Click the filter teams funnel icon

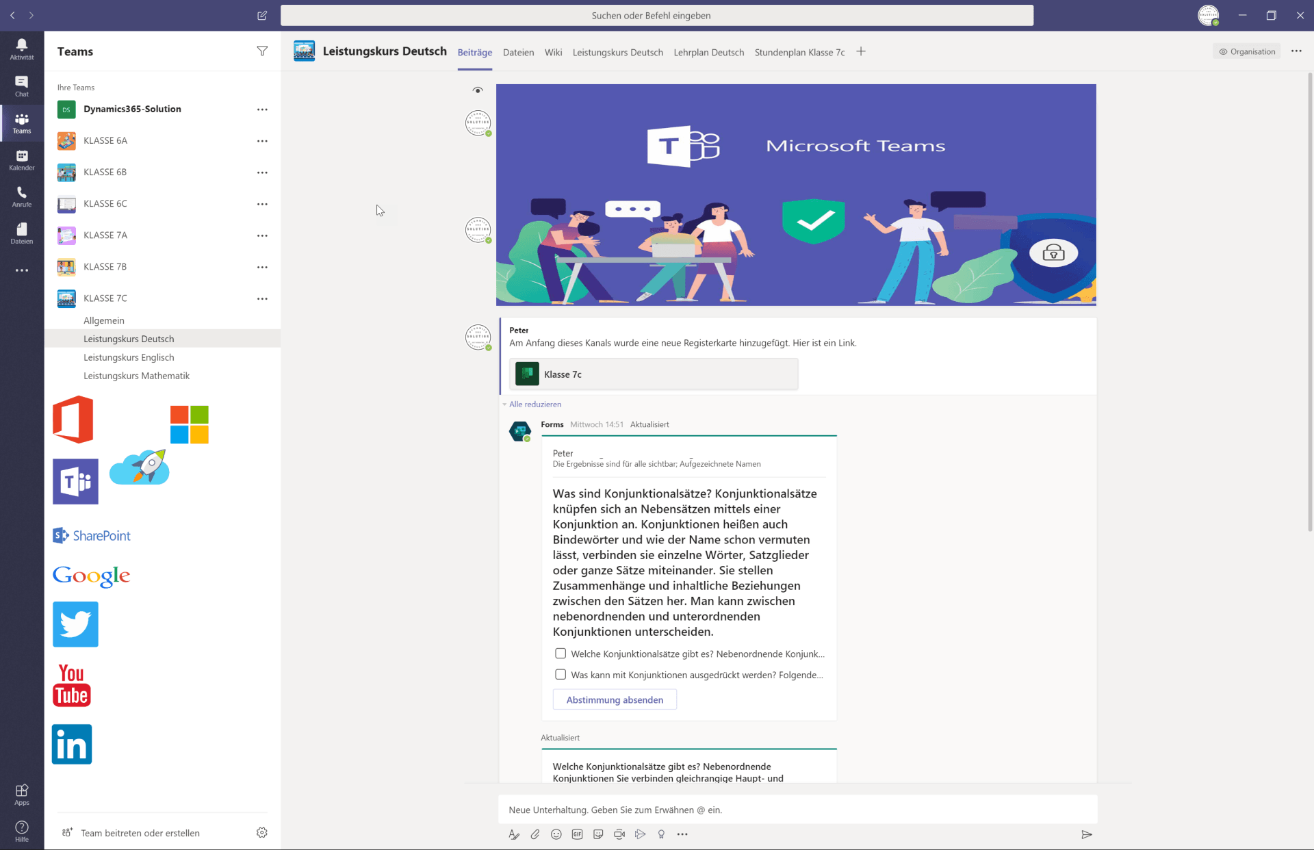point(262,51)
